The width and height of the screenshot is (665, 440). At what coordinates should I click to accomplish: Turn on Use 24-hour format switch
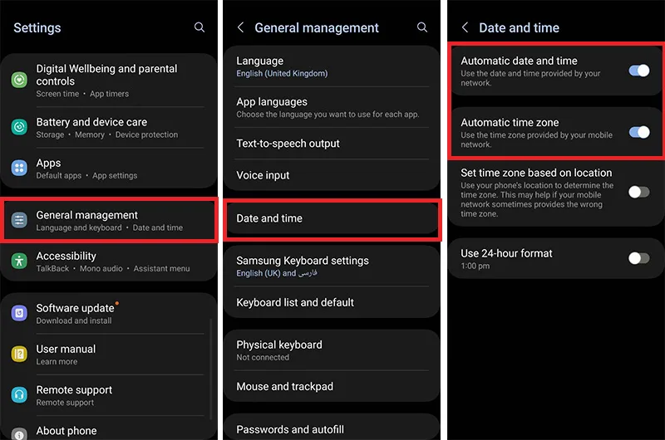pyautogui.click(x=638, y=258)
